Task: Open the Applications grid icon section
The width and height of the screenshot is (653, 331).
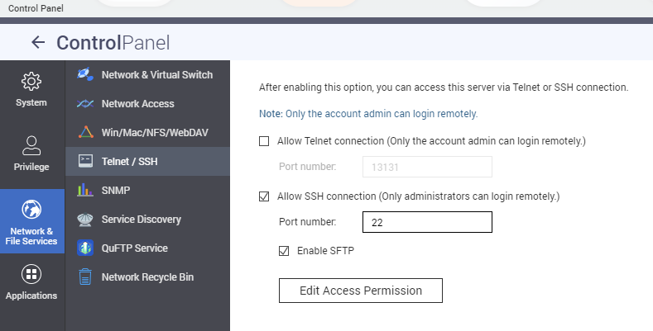Action: click(31, 274)
